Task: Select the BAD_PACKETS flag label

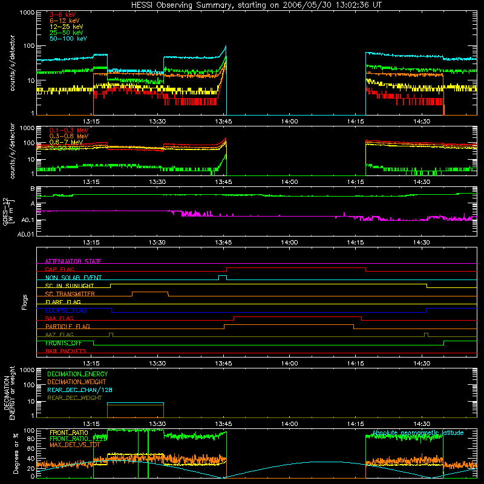Action: pyautogui.click(x=66, y=352)
